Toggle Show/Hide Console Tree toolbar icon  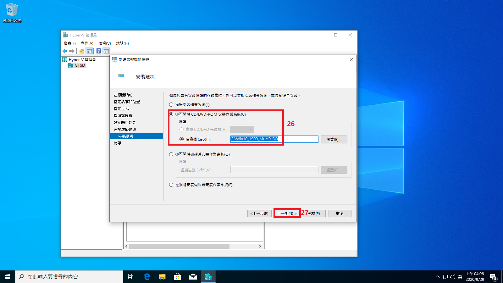89,51
